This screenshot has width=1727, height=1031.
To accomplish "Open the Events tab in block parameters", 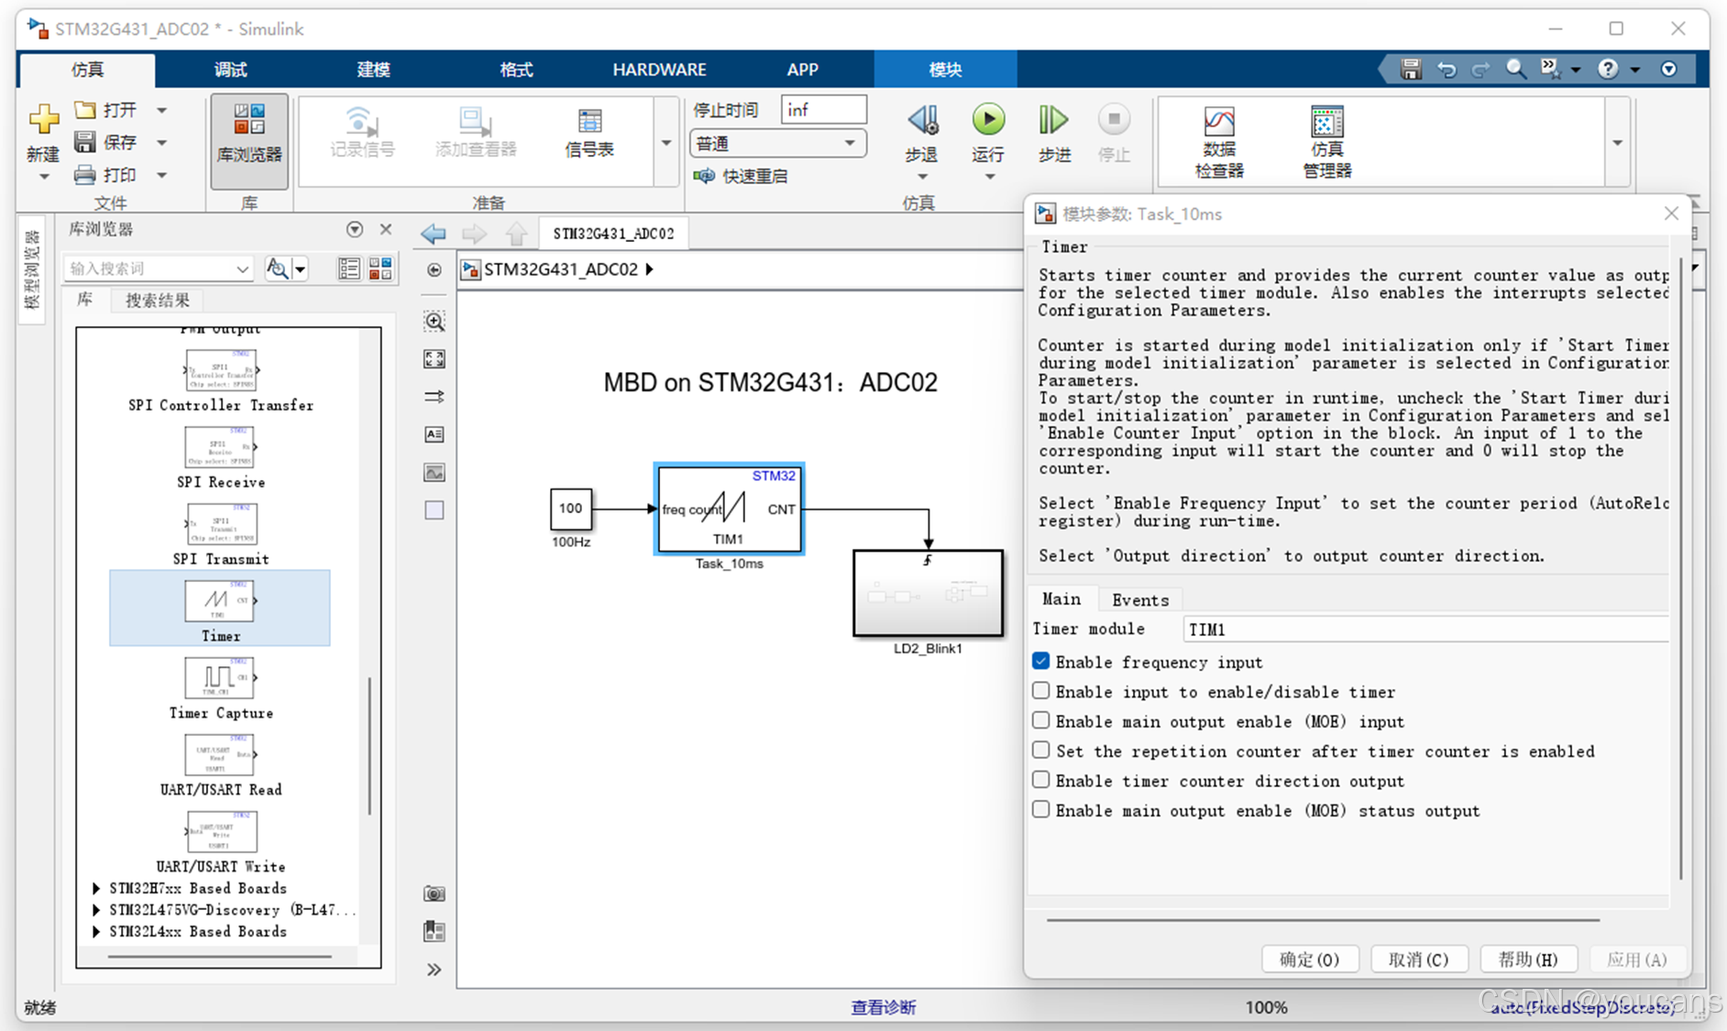I will pos(1140,599).
